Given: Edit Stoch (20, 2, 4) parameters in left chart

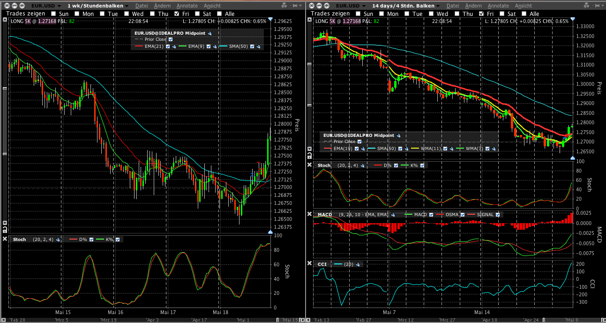Looking at the screenshot, I should (x=58, y=240).
